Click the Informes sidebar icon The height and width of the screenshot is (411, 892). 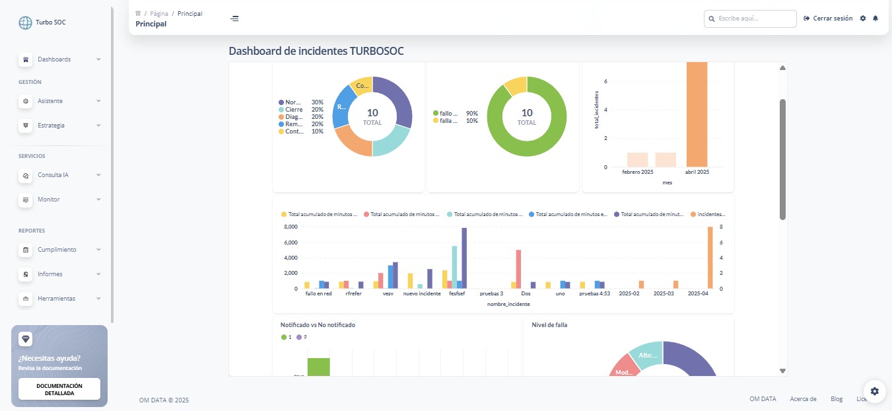click(25, 274)
